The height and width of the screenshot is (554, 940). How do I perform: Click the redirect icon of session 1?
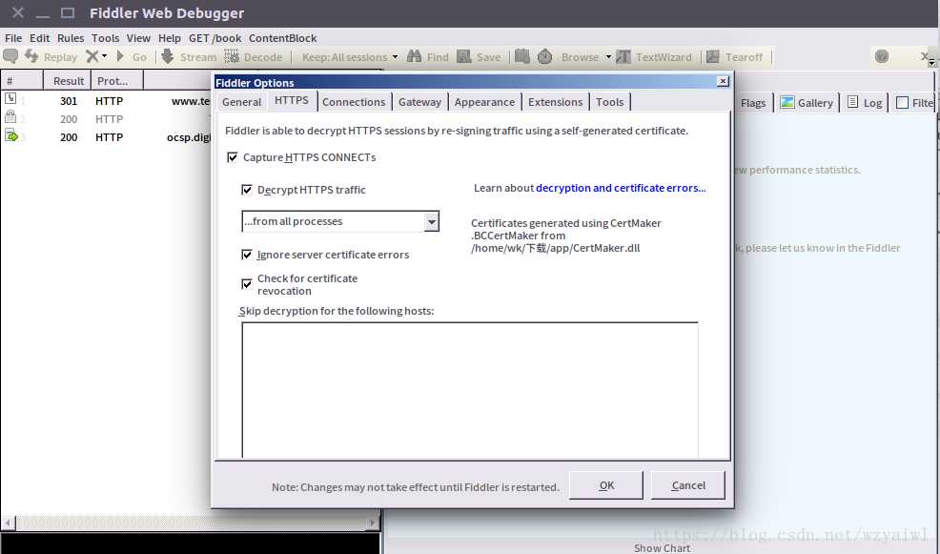[x=10, y=99]
